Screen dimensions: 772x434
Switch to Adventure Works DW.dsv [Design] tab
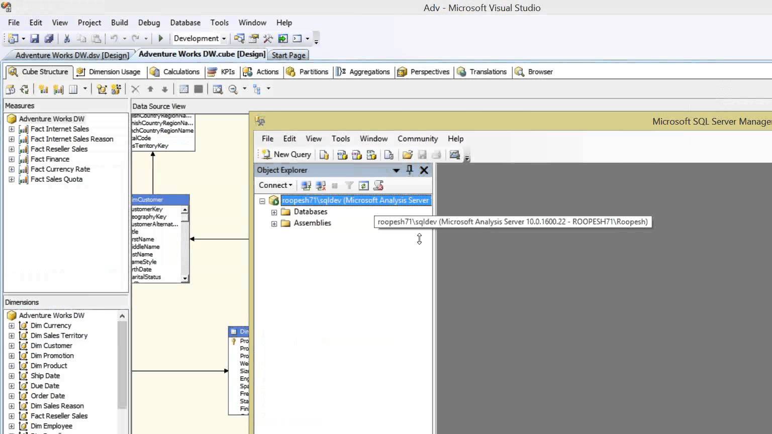(x=72, y=55)
